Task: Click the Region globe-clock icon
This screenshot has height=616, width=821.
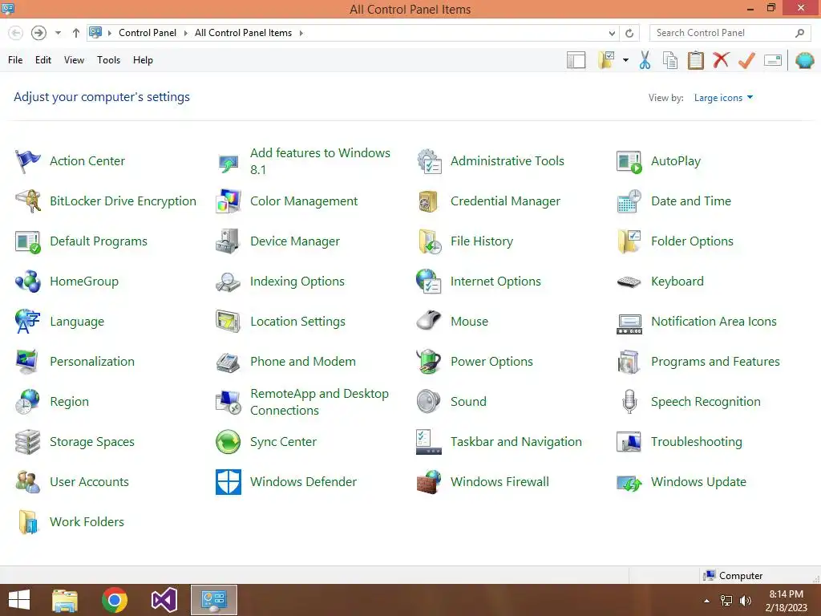Action: point(28,402)
